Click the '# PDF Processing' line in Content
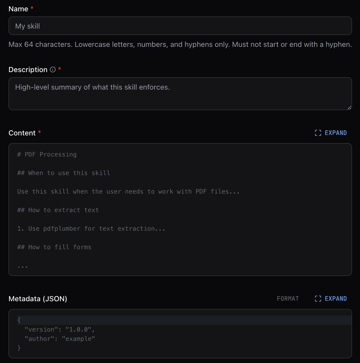The width and height of the screenshot is (360, 363). (47, 154)
